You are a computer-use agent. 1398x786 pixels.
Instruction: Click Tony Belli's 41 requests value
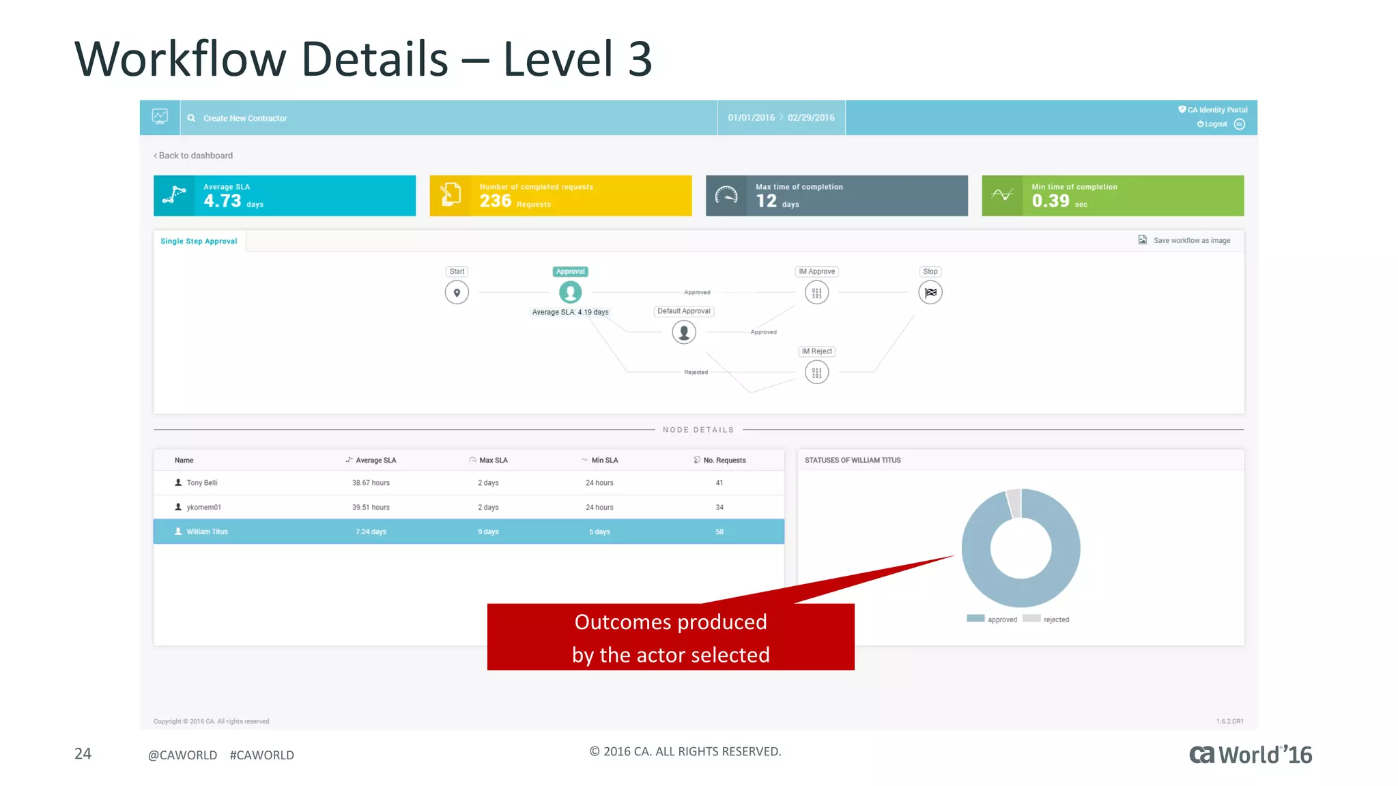click(x=719, y=483)
